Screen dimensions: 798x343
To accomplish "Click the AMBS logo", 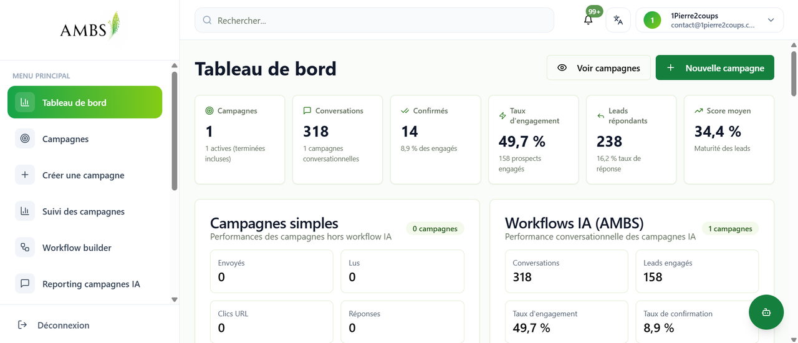I will click(90, 27).
